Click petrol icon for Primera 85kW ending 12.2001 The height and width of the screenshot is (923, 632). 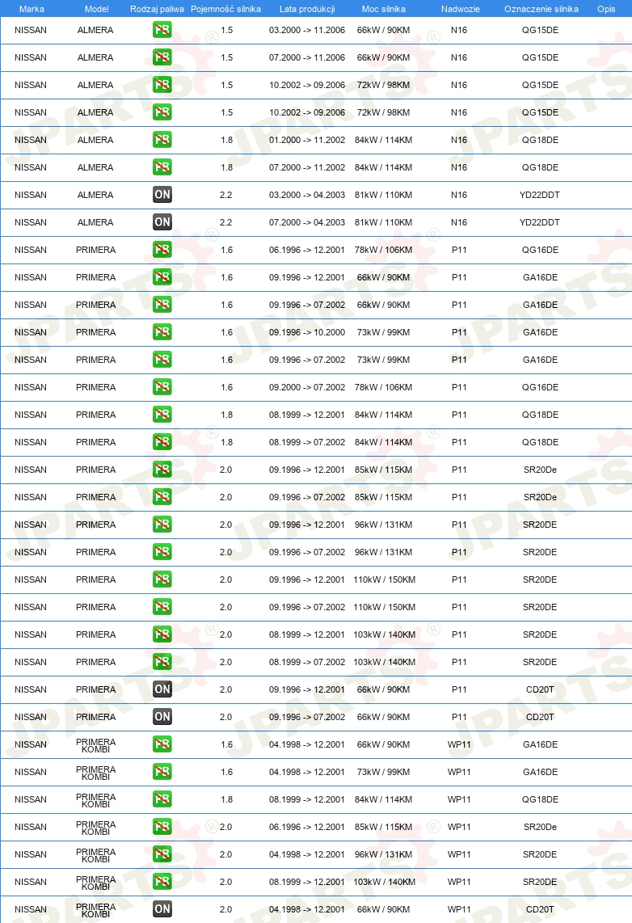[162, 469]
